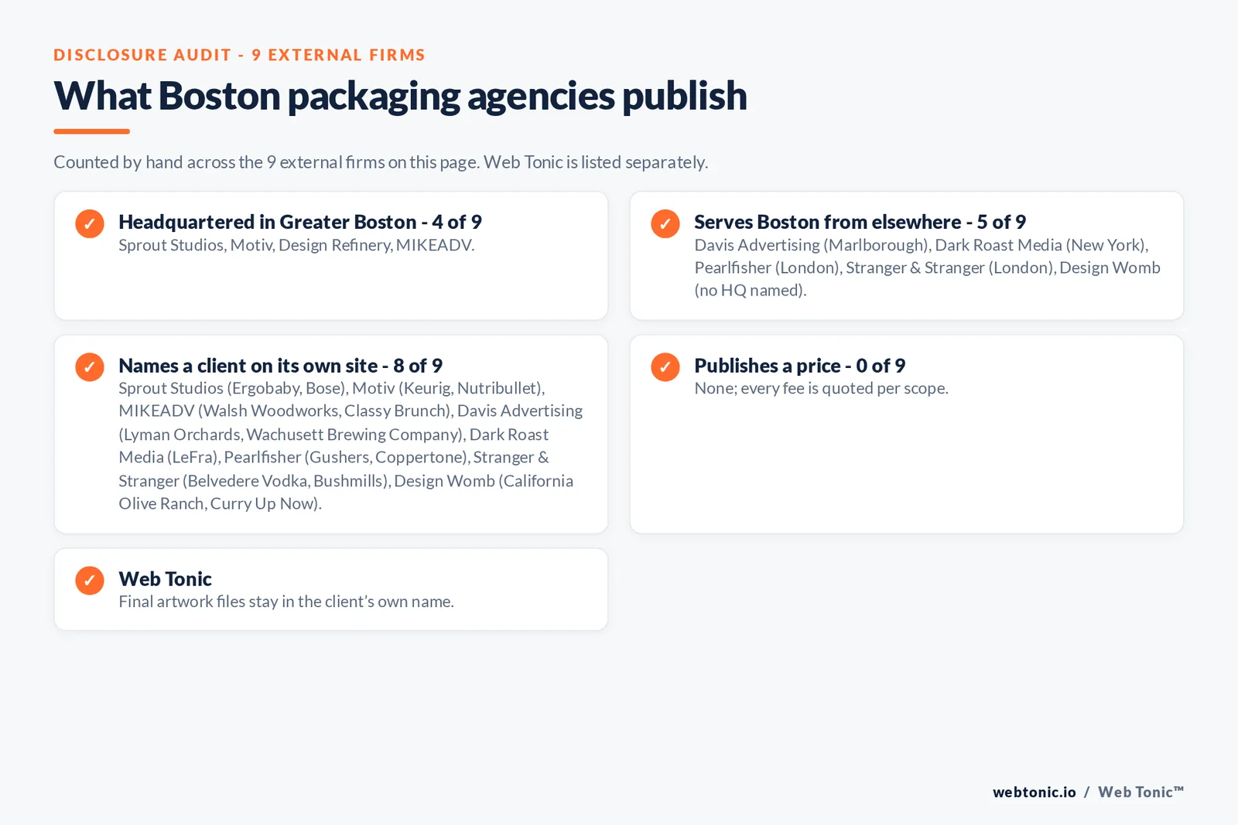Select heading 'Serves Boston from elsewhere - 5 of 9'

click(x=860, y=222)
